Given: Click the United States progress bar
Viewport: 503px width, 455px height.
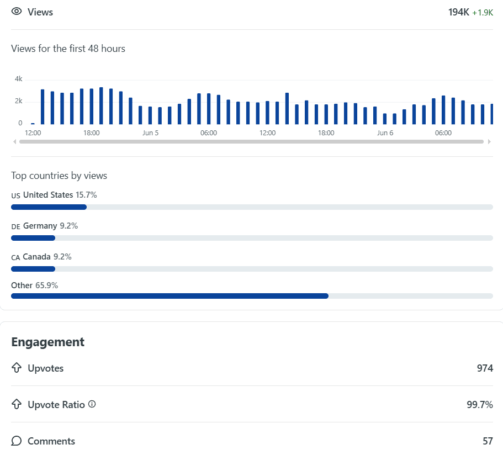Looking at the screenshot, I should (252, 207).
